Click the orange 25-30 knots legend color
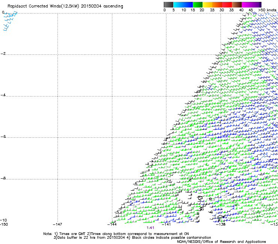This screenshot has width=278, height=244. click(x=217, y=5)
